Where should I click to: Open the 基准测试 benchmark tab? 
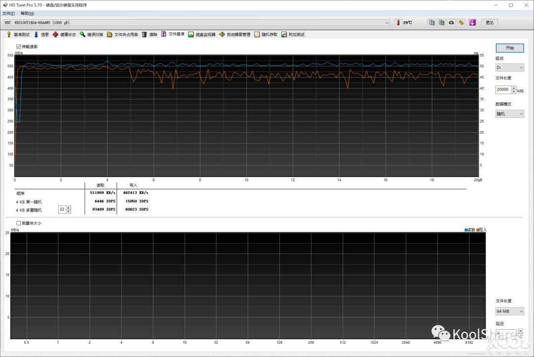click(18, 35)
